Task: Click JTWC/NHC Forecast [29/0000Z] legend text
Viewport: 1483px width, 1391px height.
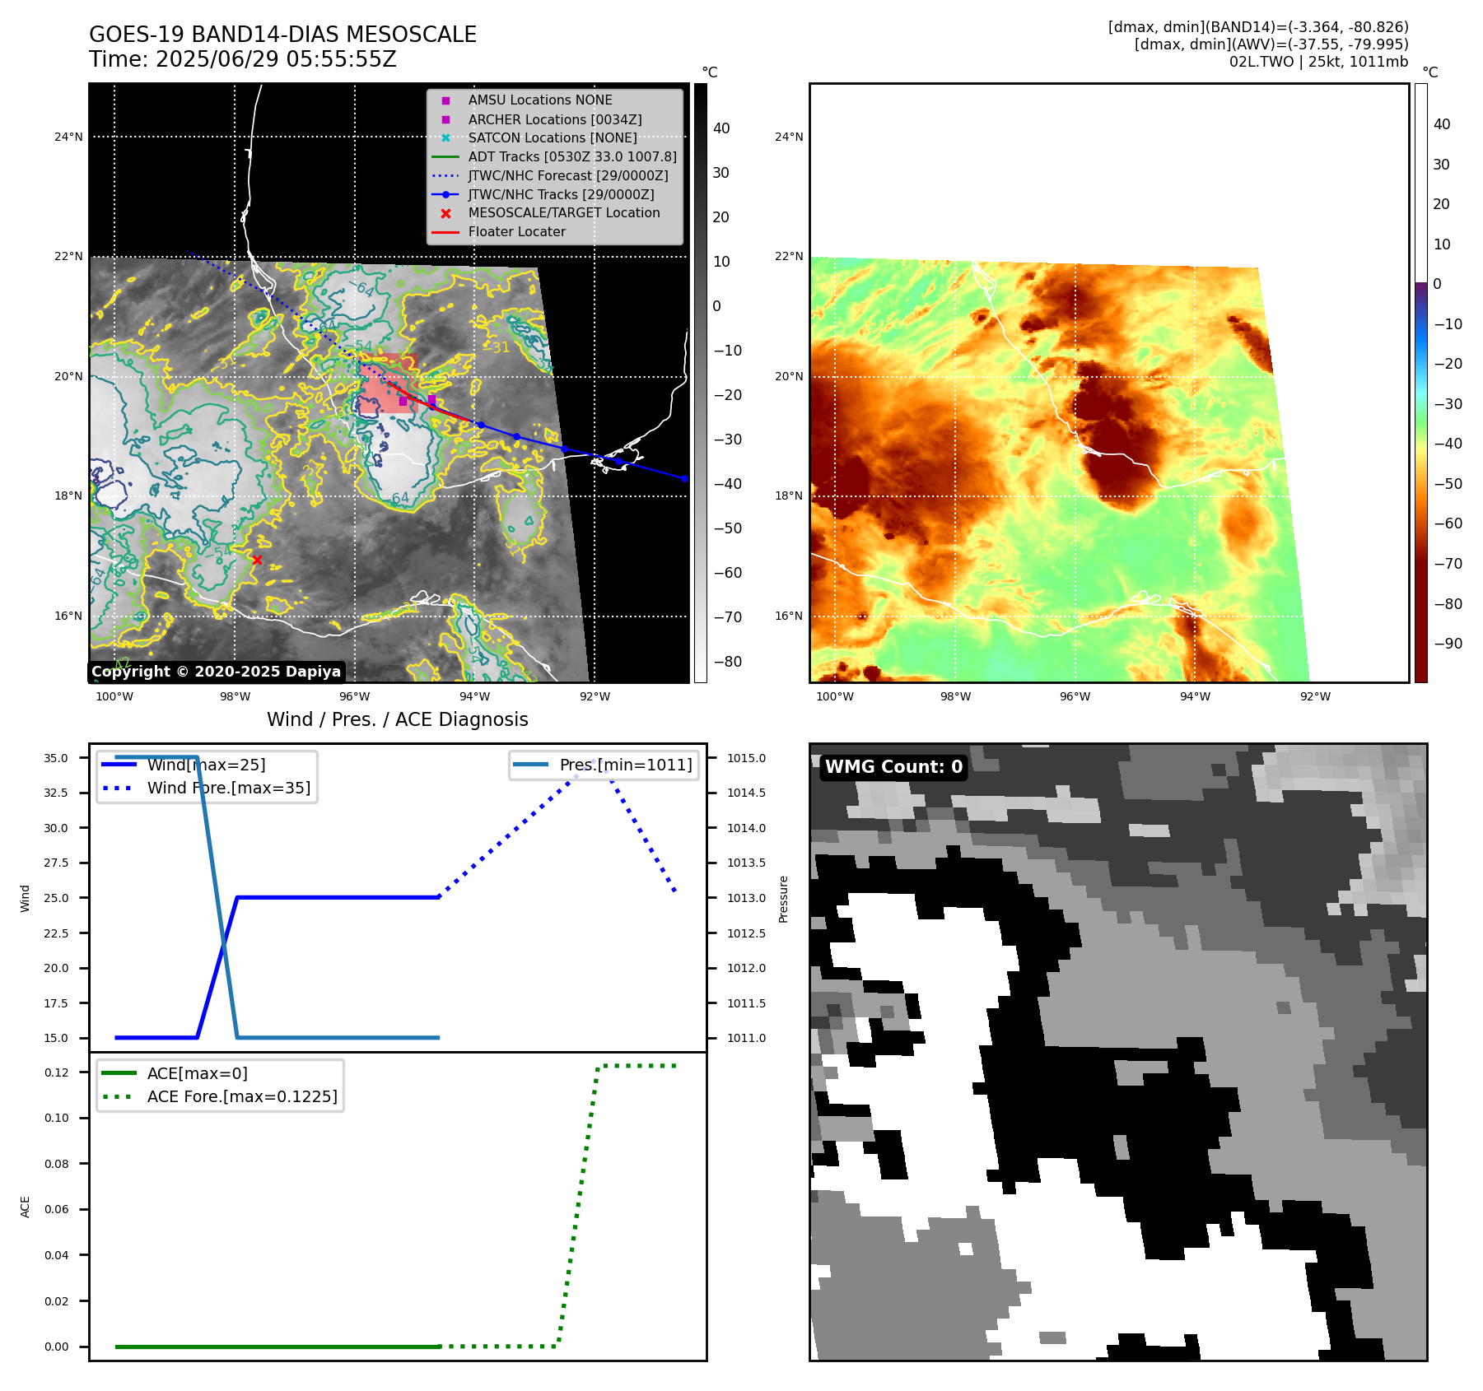Action: click(568, 175)
